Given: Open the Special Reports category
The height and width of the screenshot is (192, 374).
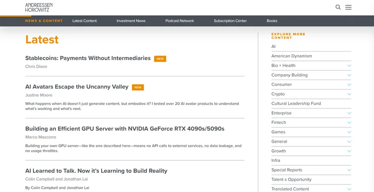Looking at the screenshot, I should pyautogui.click(x=287, y=170).
